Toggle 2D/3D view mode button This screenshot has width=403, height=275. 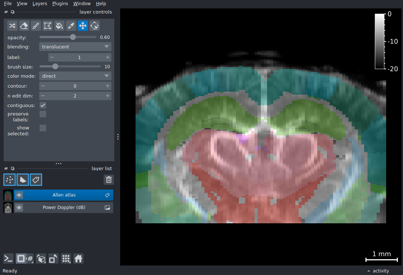25,258
